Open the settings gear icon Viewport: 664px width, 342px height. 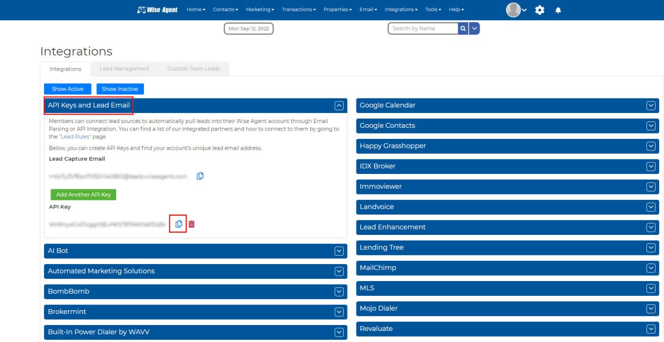click(x=540, y=10)
